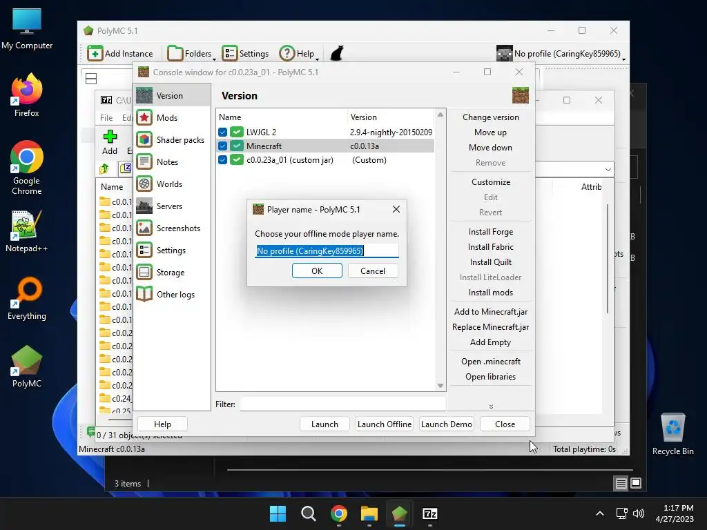The width and height of the screenshot is (707, 530).
Task: Click Launch Demo button
Action: tap(447, 424)
